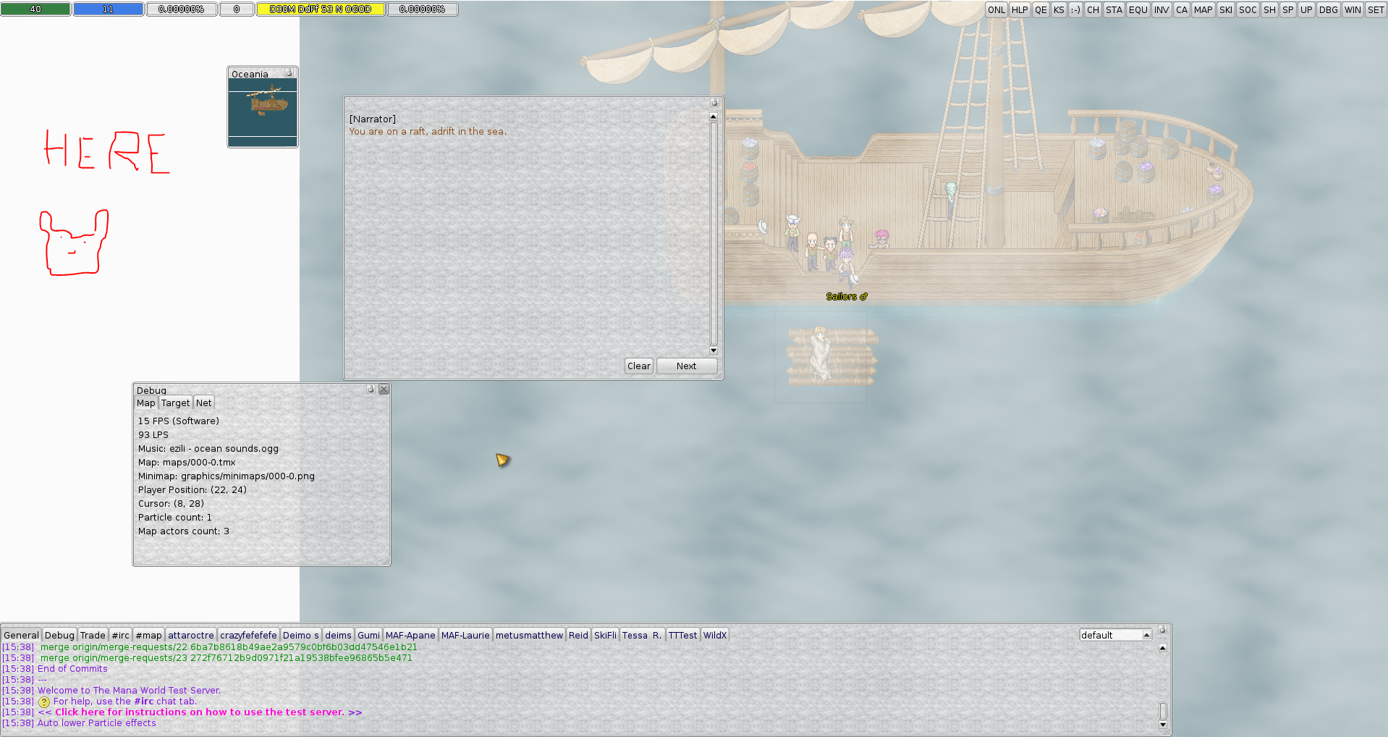1388x737 pixels.
Task: Open WildX whisper tab
Action: 715,635
